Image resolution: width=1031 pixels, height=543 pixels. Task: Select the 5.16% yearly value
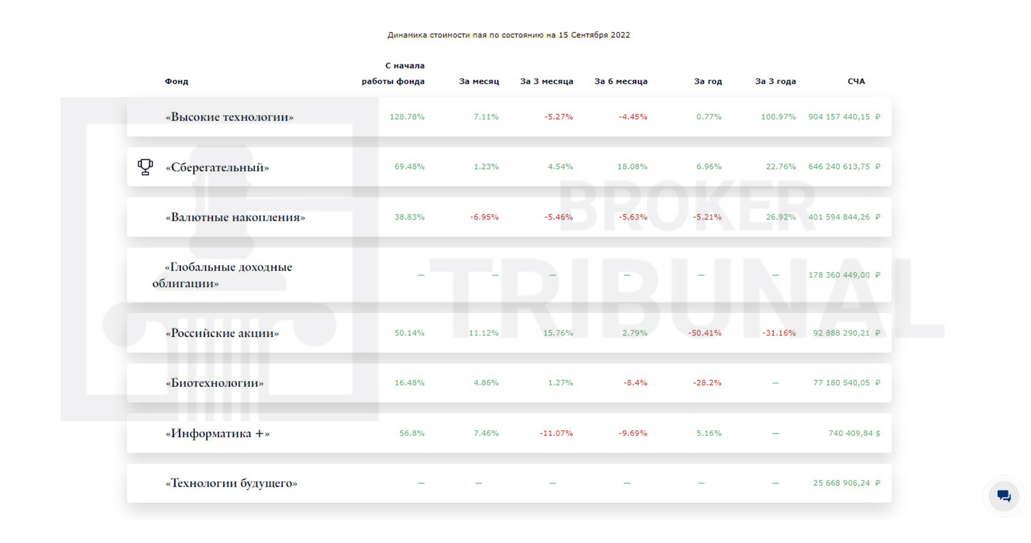click(x=709, y=433)
